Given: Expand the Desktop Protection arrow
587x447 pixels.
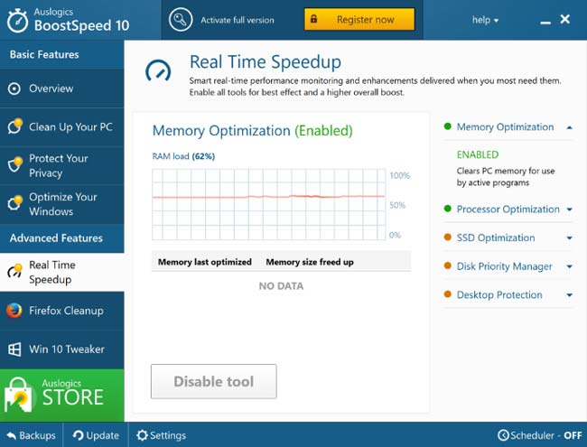Looking at the screenshot, I should click(x=570, y=295).
